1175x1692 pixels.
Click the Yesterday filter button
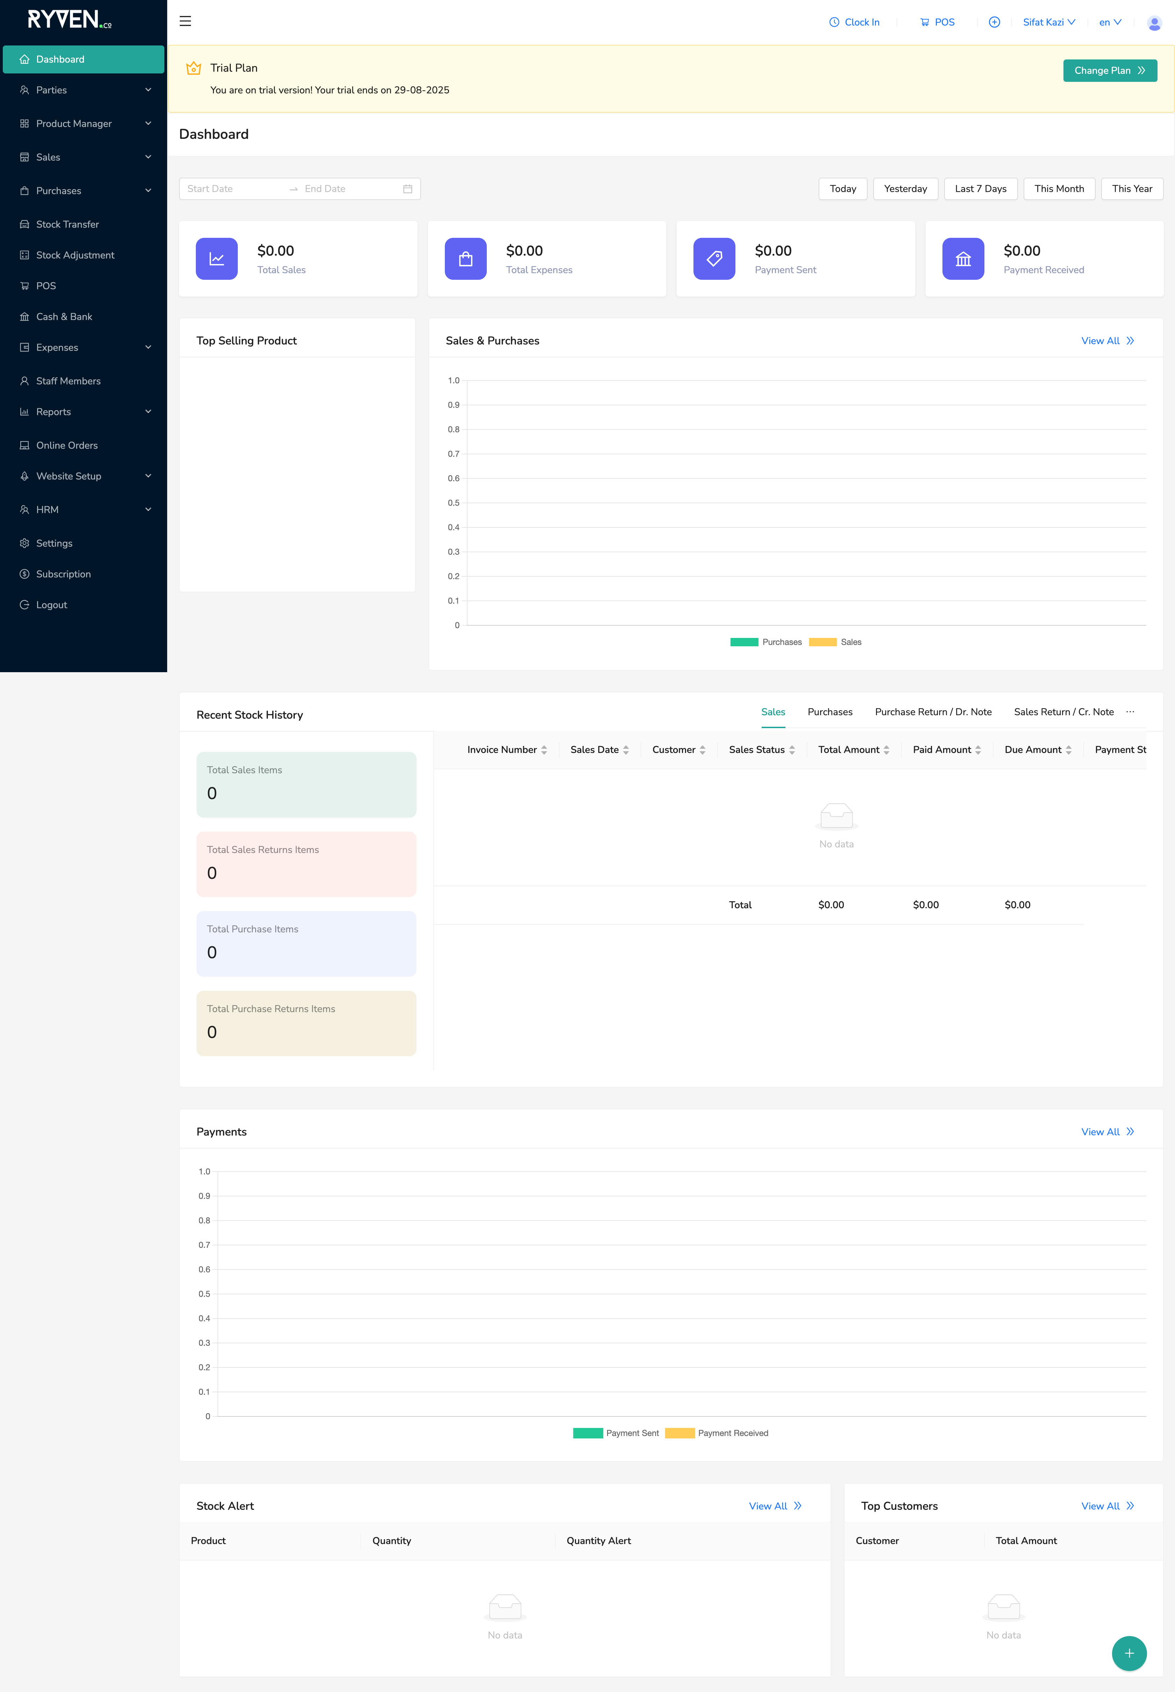click(x=905, y=189)
